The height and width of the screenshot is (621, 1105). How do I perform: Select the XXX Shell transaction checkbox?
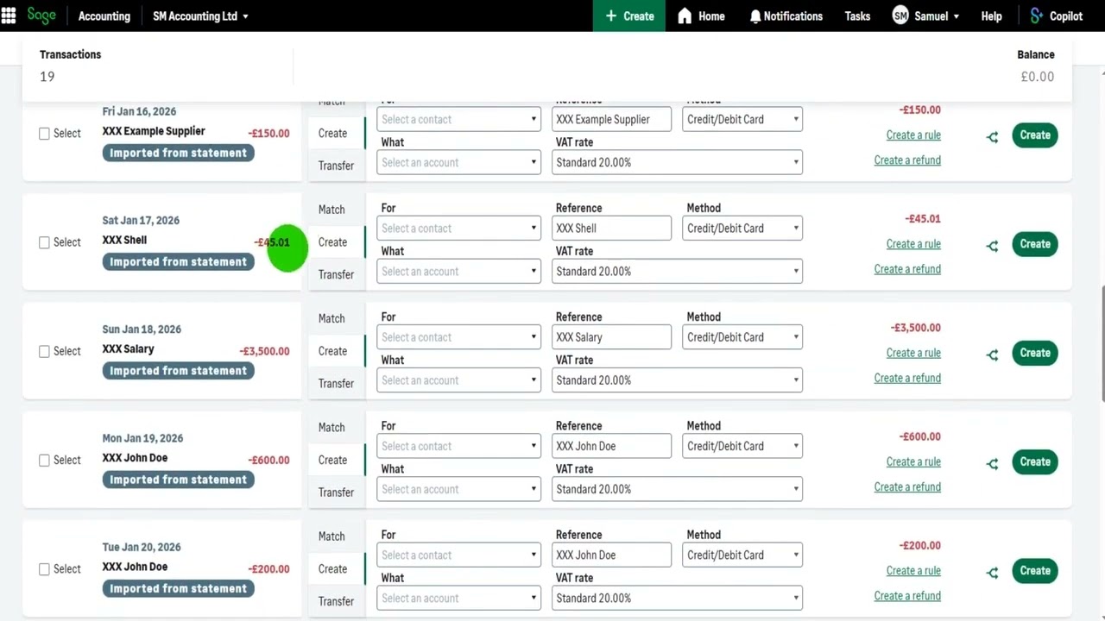pos(44,242)
